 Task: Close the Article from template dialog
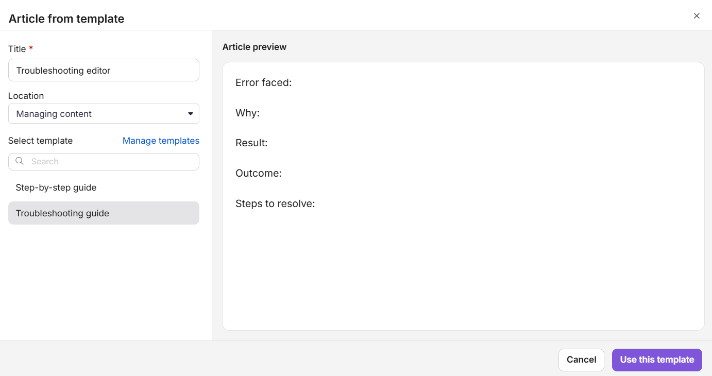tap(697, 16)
